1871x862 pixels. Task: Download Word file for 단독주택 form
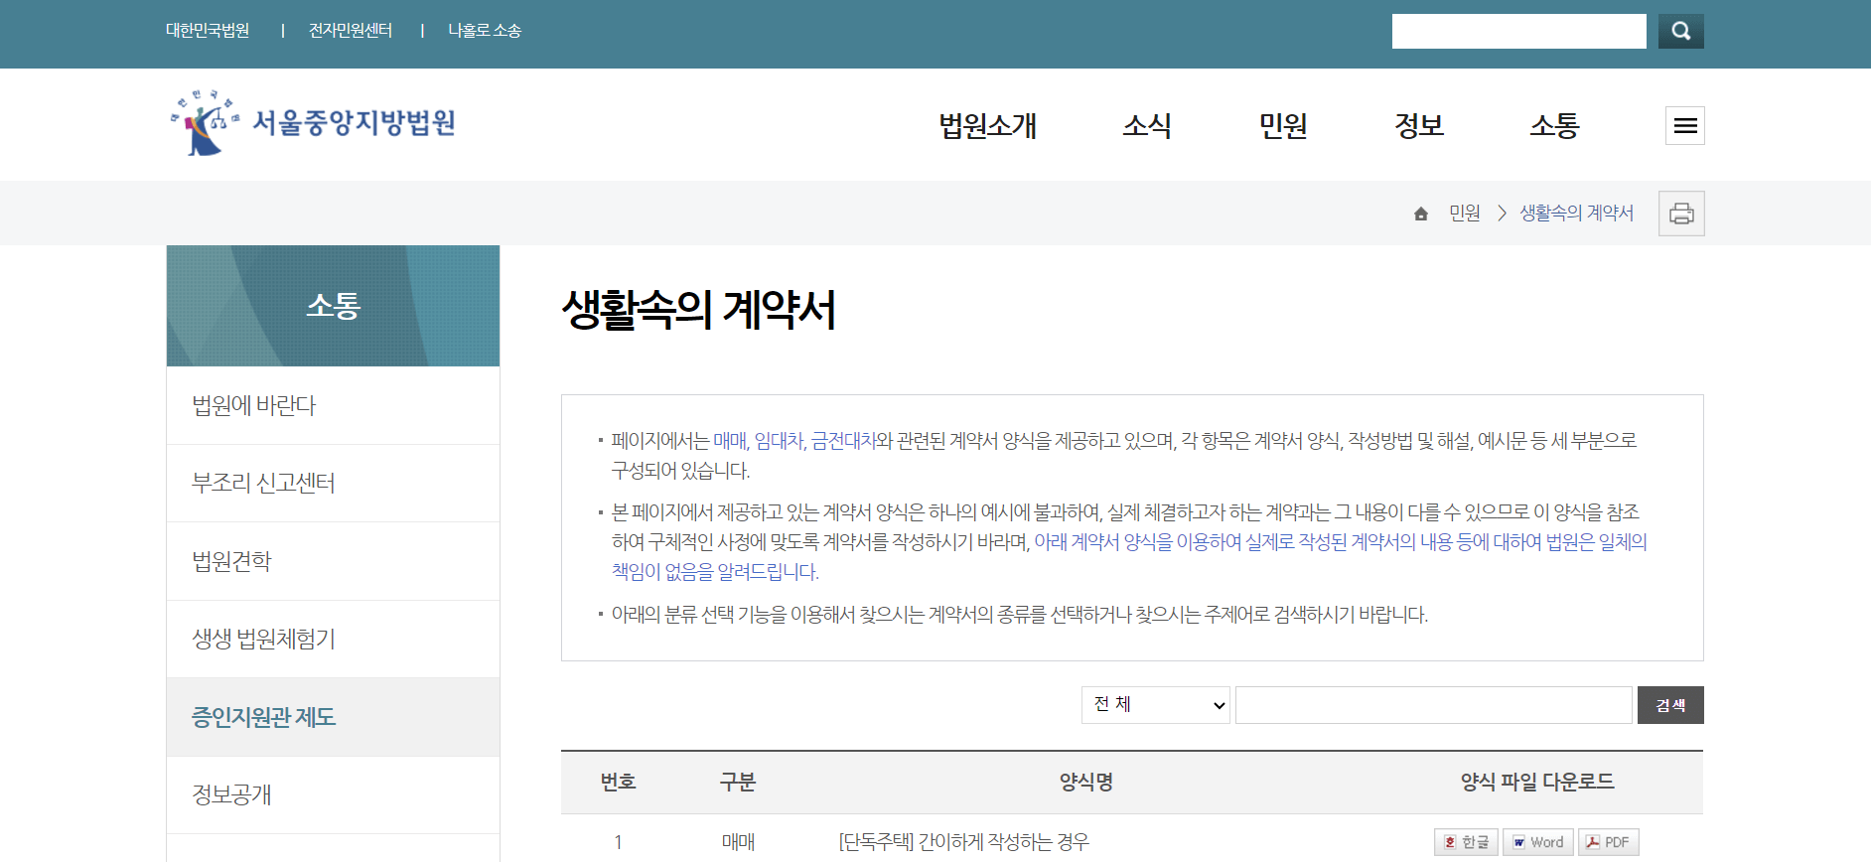point(1537,842)
